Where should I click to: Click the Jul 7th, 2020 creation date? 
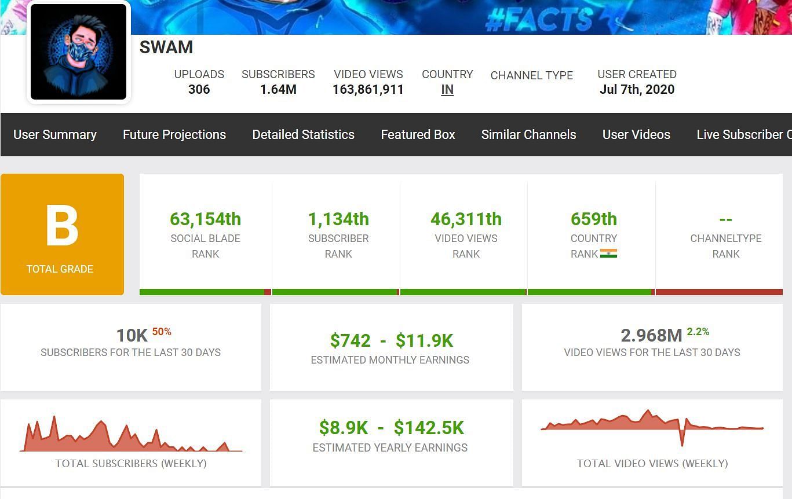click(x=637, y=90)
